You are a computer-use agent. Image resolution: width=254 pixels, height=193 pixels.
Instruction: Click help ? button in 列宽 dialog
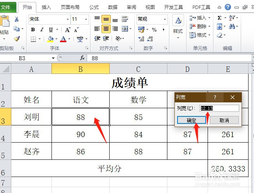[x=215, y=97]
